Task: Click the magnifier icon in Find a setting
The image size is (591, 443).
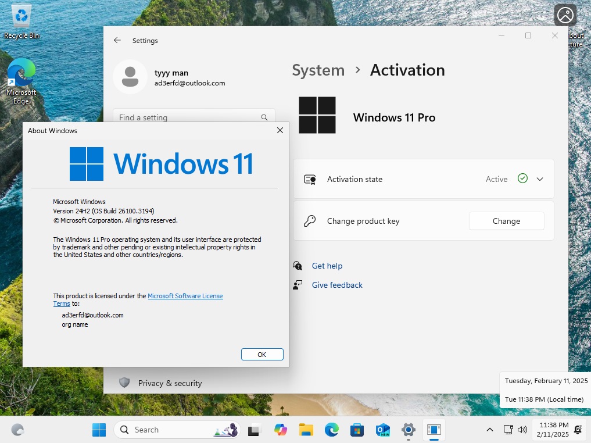Action: pos(264,117)
